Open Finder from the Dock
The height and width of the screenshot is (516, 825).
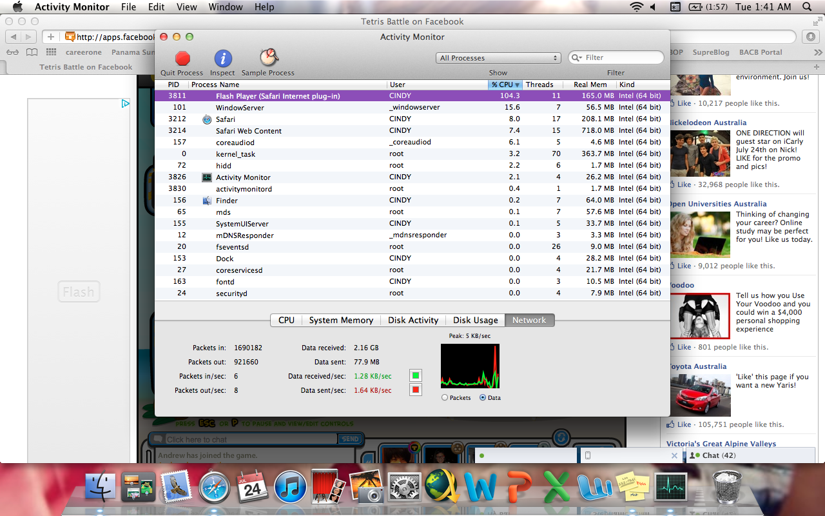(101, 487)
